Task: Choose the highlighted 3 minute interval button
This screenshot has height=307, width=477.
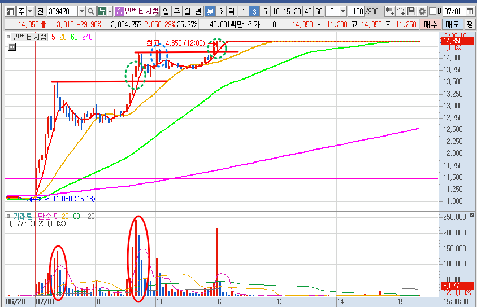Action: tap(254, 11)
